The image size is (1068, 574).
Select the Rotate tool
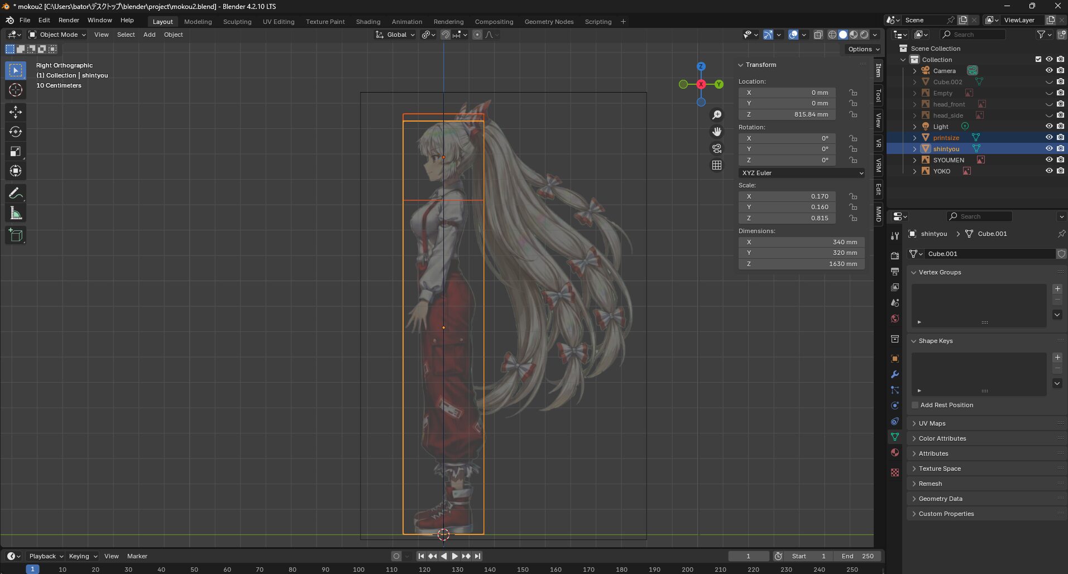point(16,132)
